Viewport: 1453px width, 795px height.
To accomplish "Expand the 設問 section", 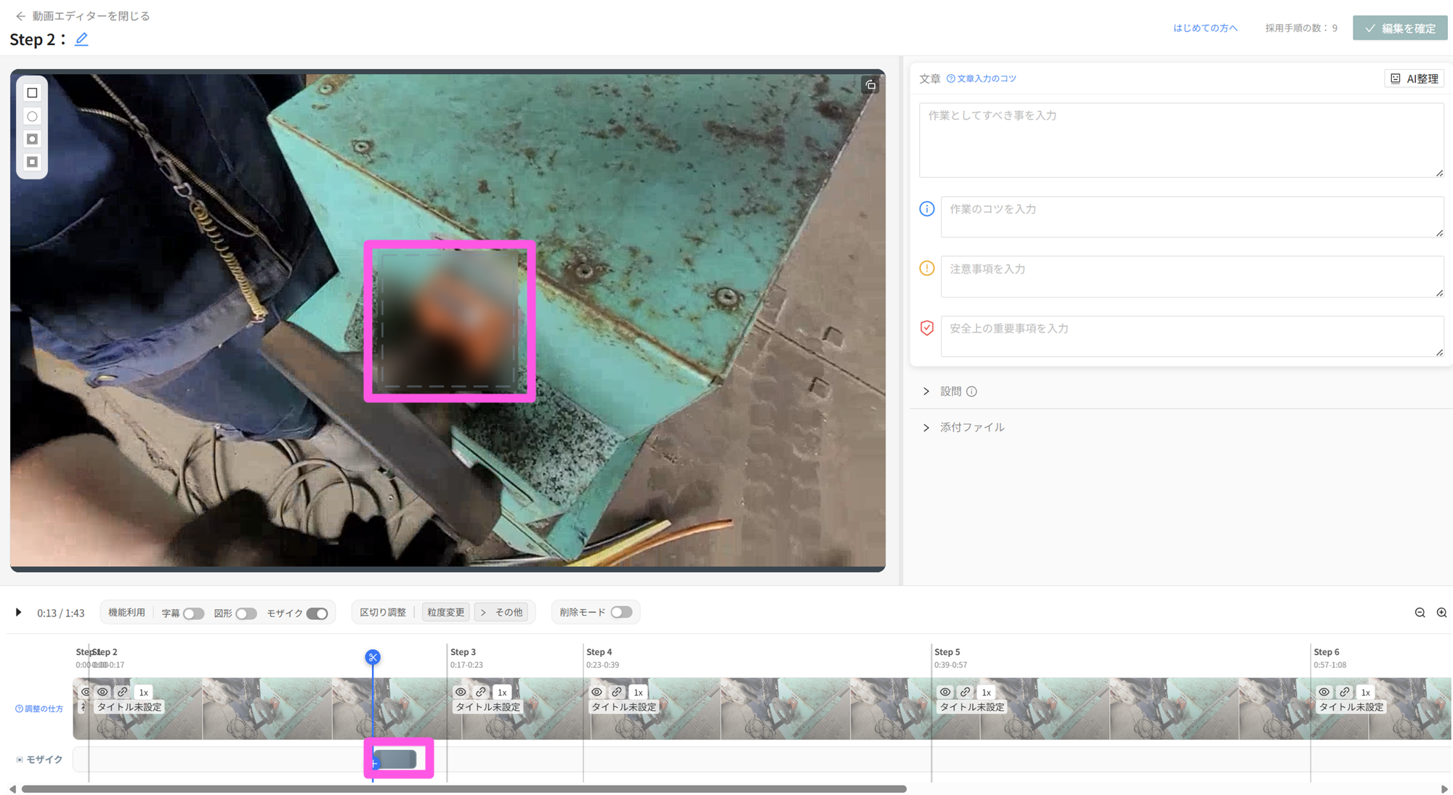I will tap(951, 391).
